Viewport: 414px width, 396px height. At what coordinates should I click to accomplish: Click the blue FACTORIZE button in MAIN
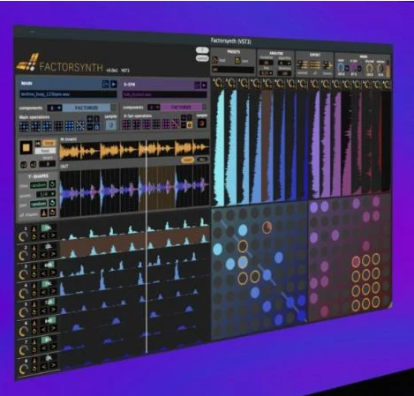coord(87,108)
